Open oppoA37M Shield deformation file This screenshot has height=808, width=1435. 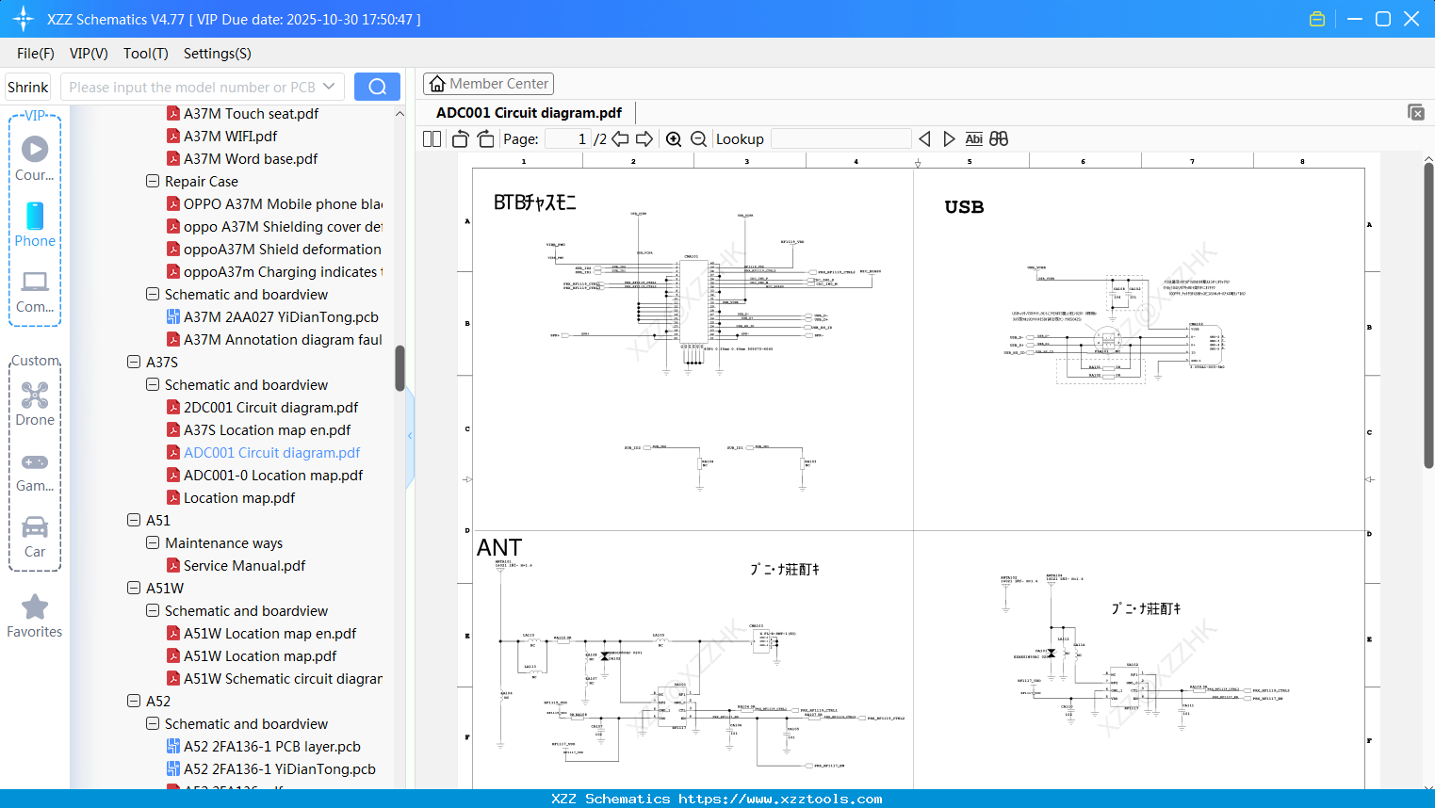pos(282,249)
